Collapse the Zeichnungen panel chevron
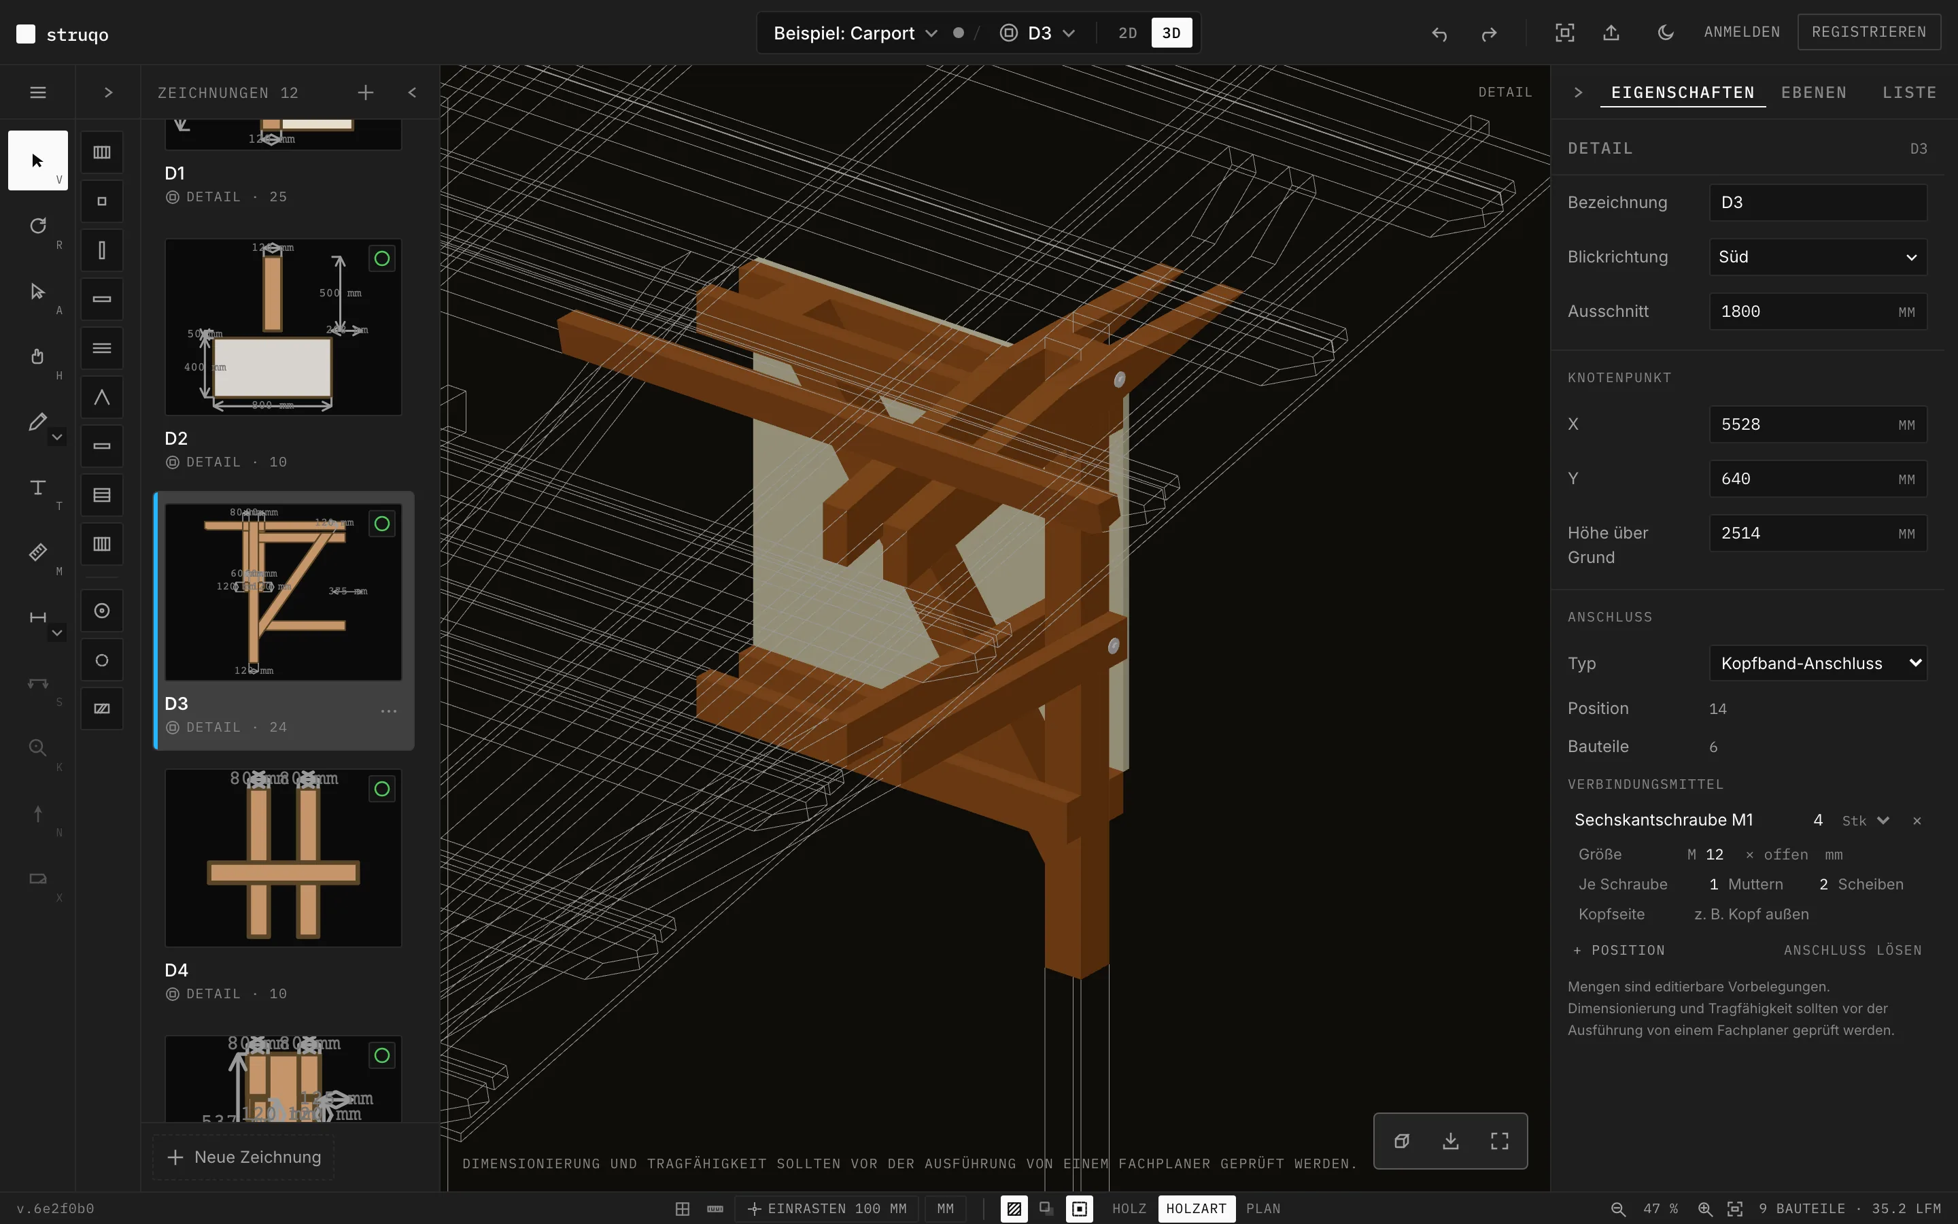1958x1224 pixels. [x=412, y=92]
